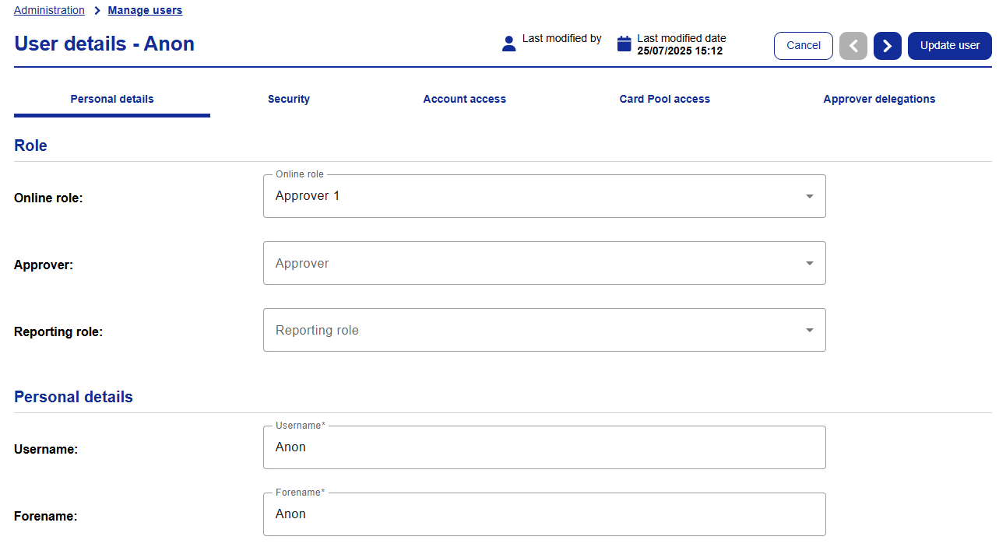Focus the Username input field
Screen dimensions: 999x547
tap(544, 447)
